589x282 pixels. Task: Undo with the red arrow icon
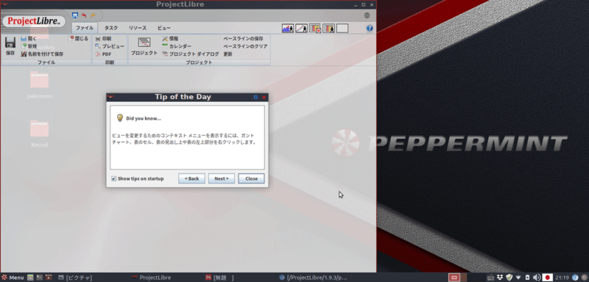click(84, 15)
